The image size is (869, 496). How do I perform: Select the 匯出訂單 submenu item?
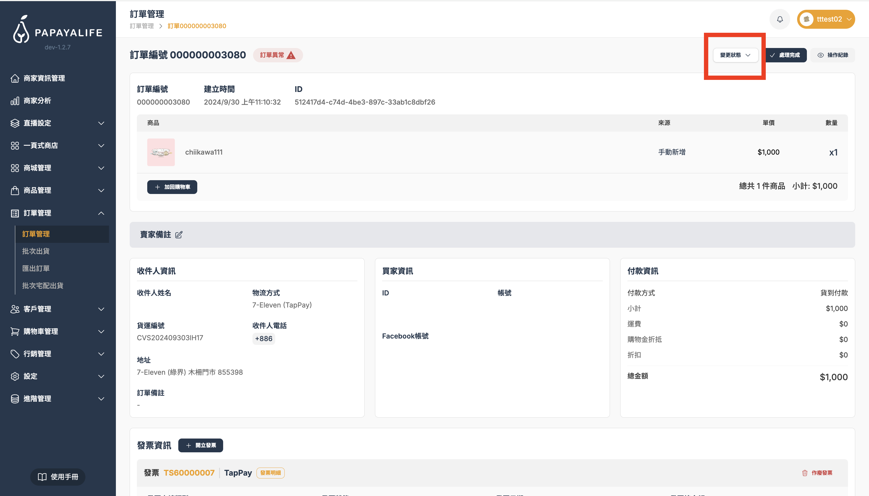(36, 268)
